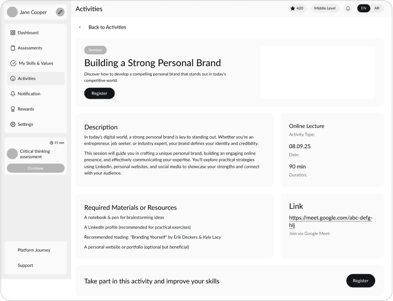Open the notification bell in the header
The height and width of the screenshot is (301, 393).
348,8
